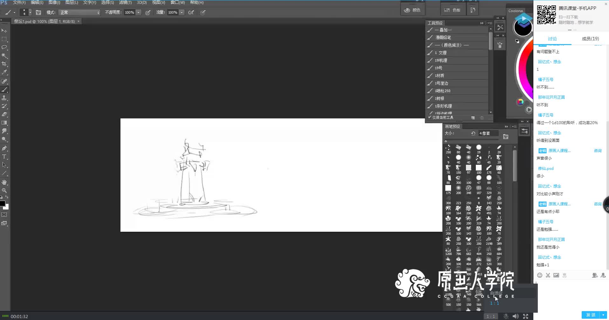The height and width of the screenshot is (320, 609).
Task: Toggle the Brush panel from options bar
Action: (38, 12)
